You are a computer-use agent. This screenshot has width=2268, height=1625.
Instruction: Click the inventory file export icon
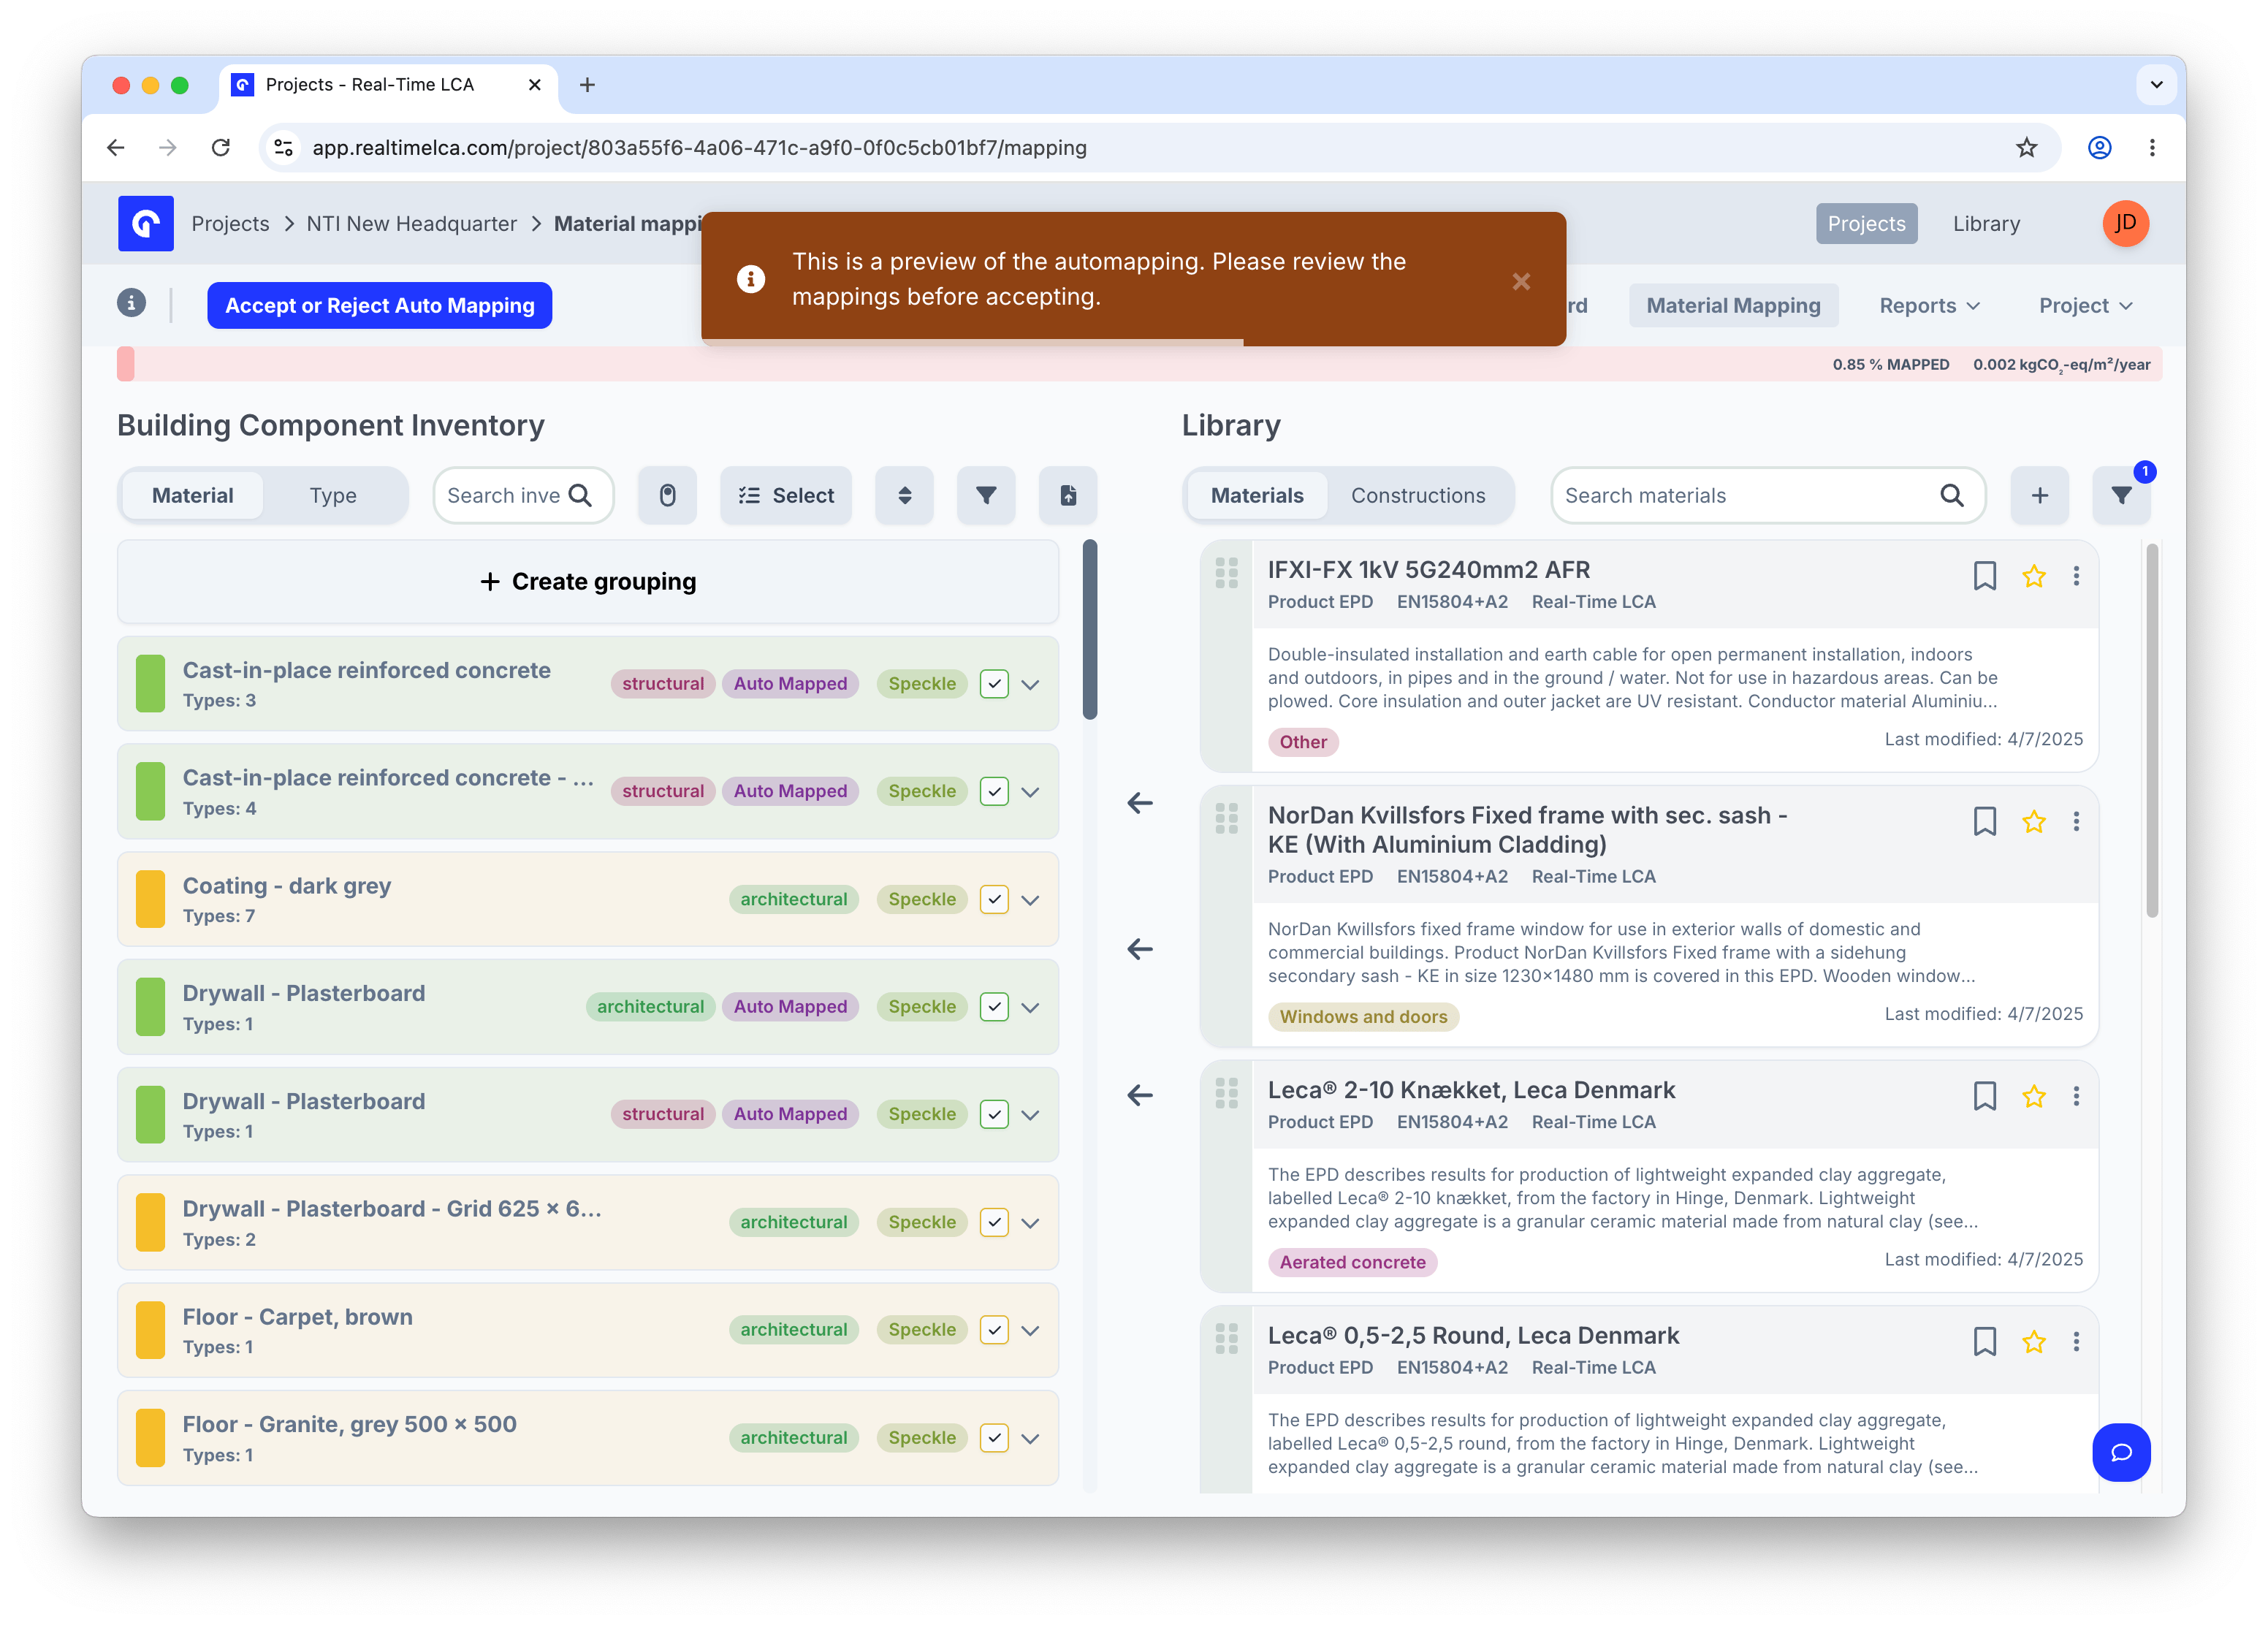1068,495
